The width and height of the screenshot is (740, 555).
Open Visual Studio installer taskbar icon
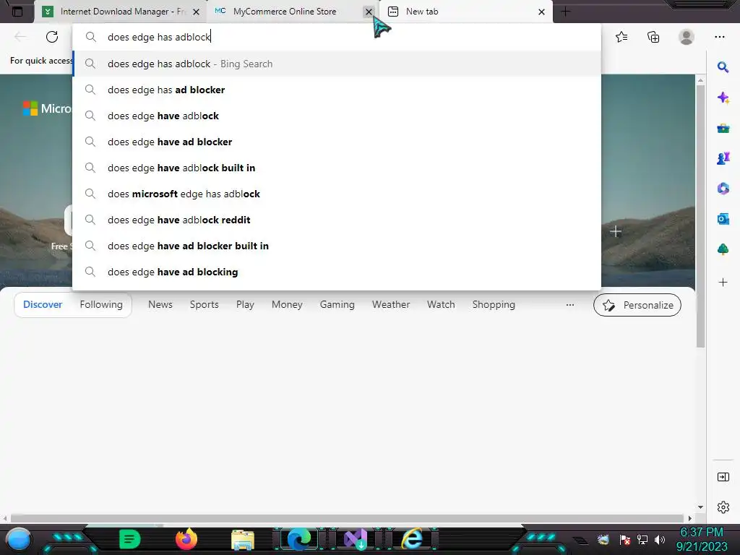point(356,539)
